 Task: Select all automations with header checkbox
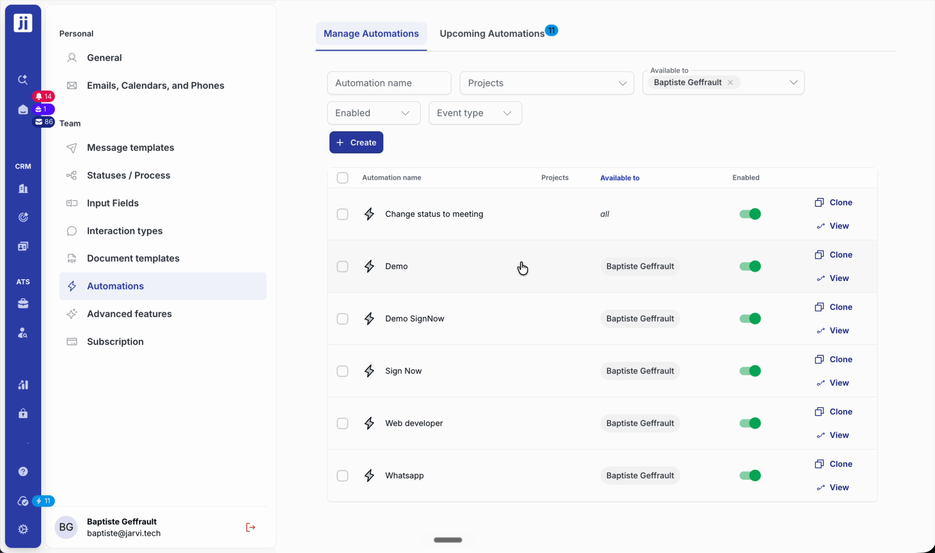pos(342,178)
